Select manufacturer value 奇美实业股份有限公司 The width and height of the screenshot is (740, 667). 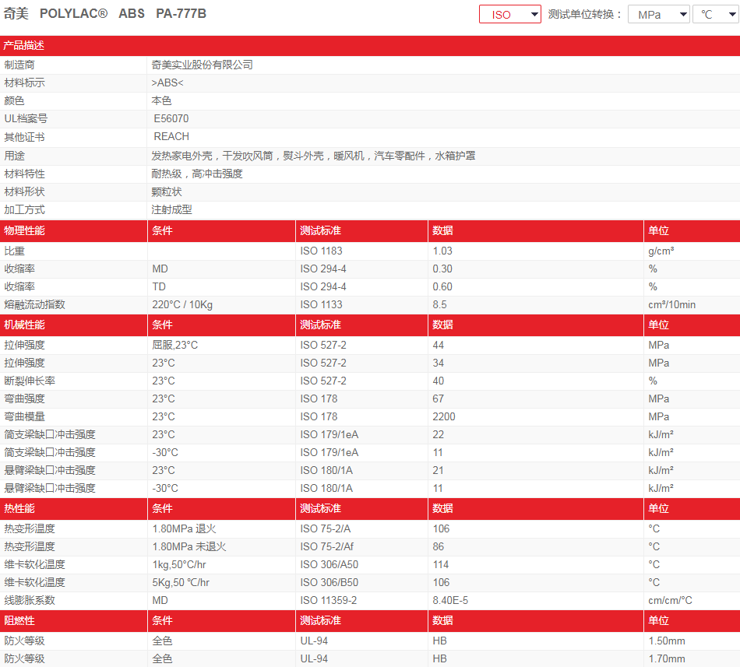pyautogui.click(x=202, y=65)
